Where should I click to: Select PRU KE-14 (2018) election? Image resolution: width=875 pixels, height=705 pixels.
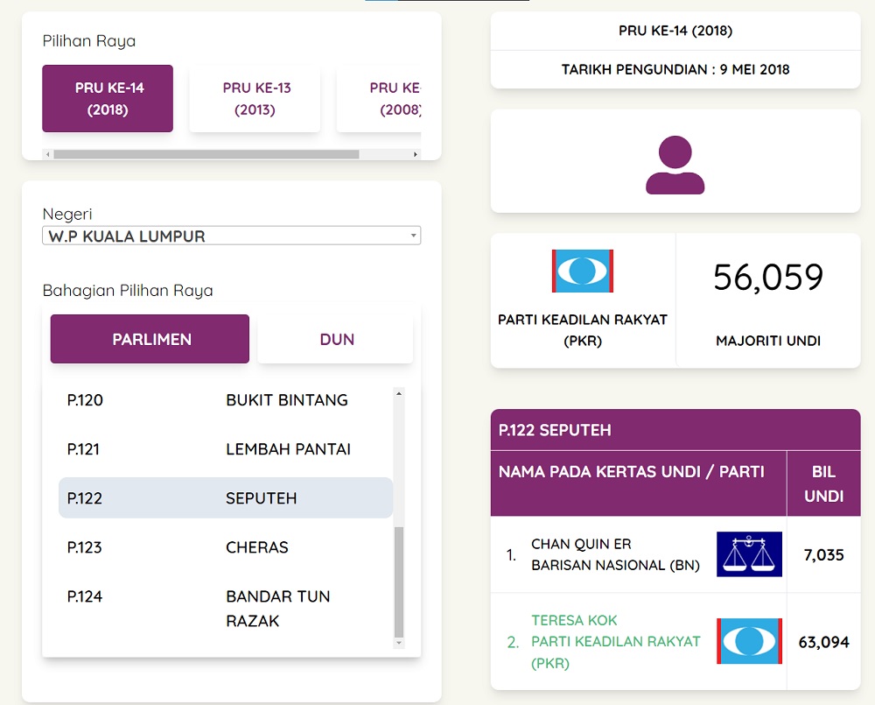tap(108, 98)
